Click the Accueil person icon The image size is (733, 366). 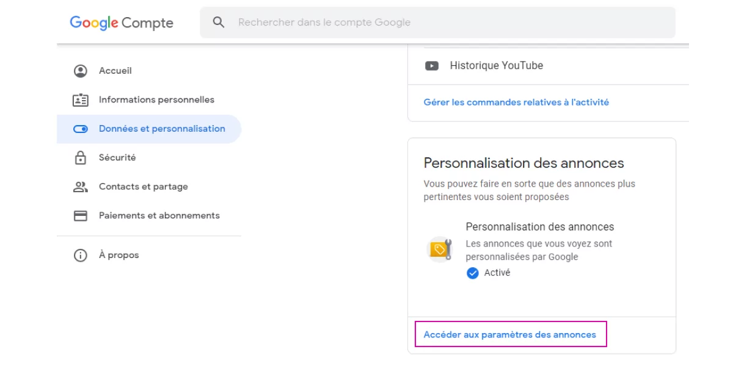[x=81, y=71]
